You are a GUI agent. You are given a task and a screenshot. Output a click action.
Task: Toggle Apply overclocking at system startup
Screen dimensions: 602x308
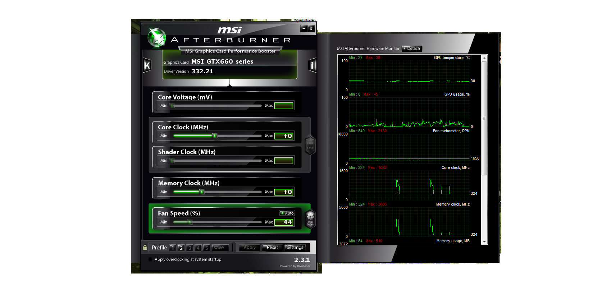pyautogui.click(x=150, y=259)
